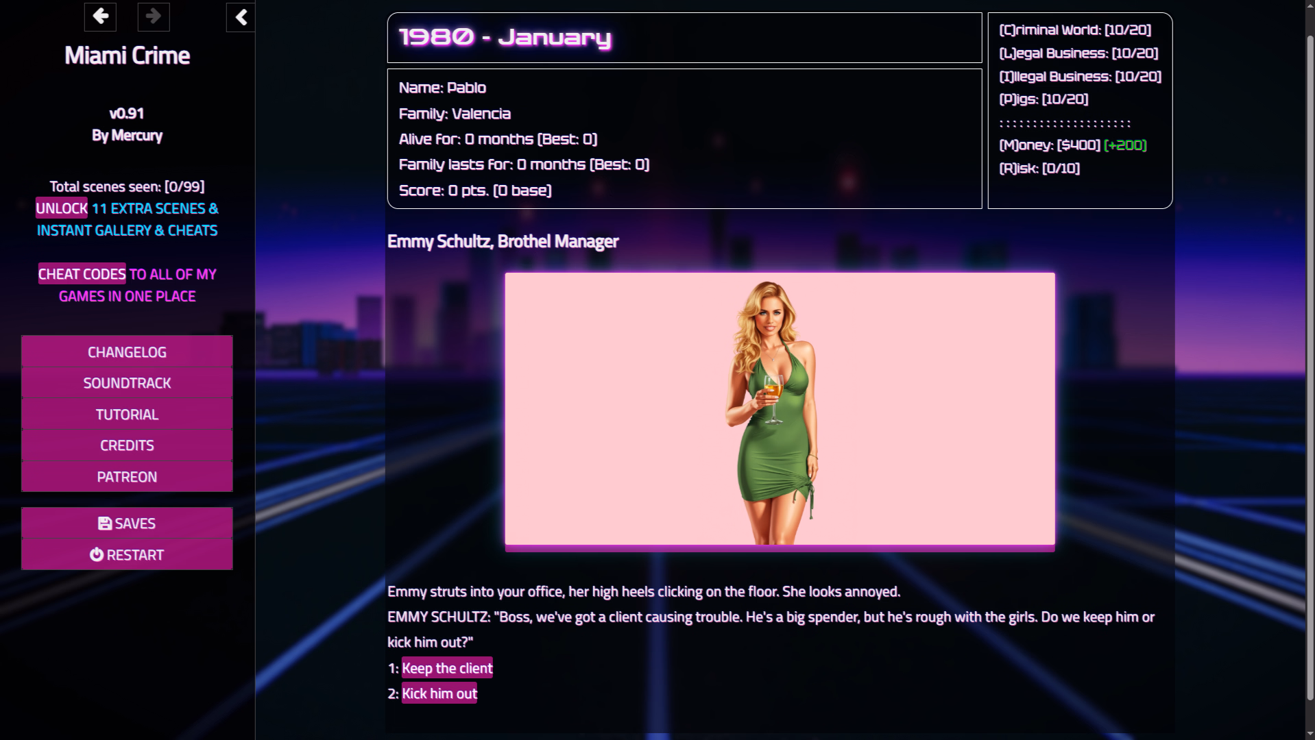Choose 'Keep the client' option
Viewport: 1315px width, 740px height.
(x=447, y=668)
